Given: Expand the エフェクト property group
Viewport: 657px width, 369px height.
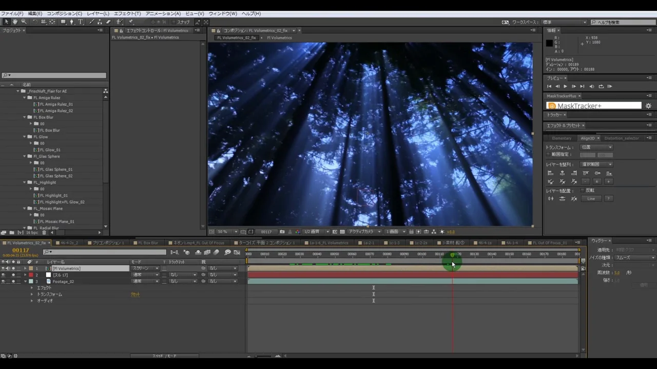Looking at the screenshot, I should [32, 288].
